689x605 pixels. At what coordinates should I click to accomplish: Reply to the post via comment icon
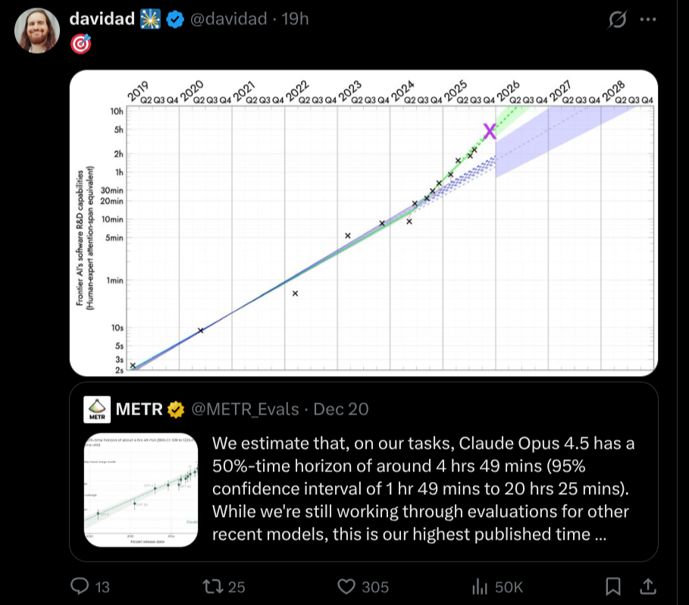pyautogui.click(x=80, y=586)
